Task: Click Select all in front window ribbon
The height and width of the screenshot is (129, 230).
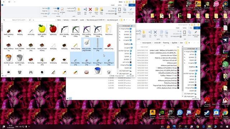Action: tap(46, 8)
